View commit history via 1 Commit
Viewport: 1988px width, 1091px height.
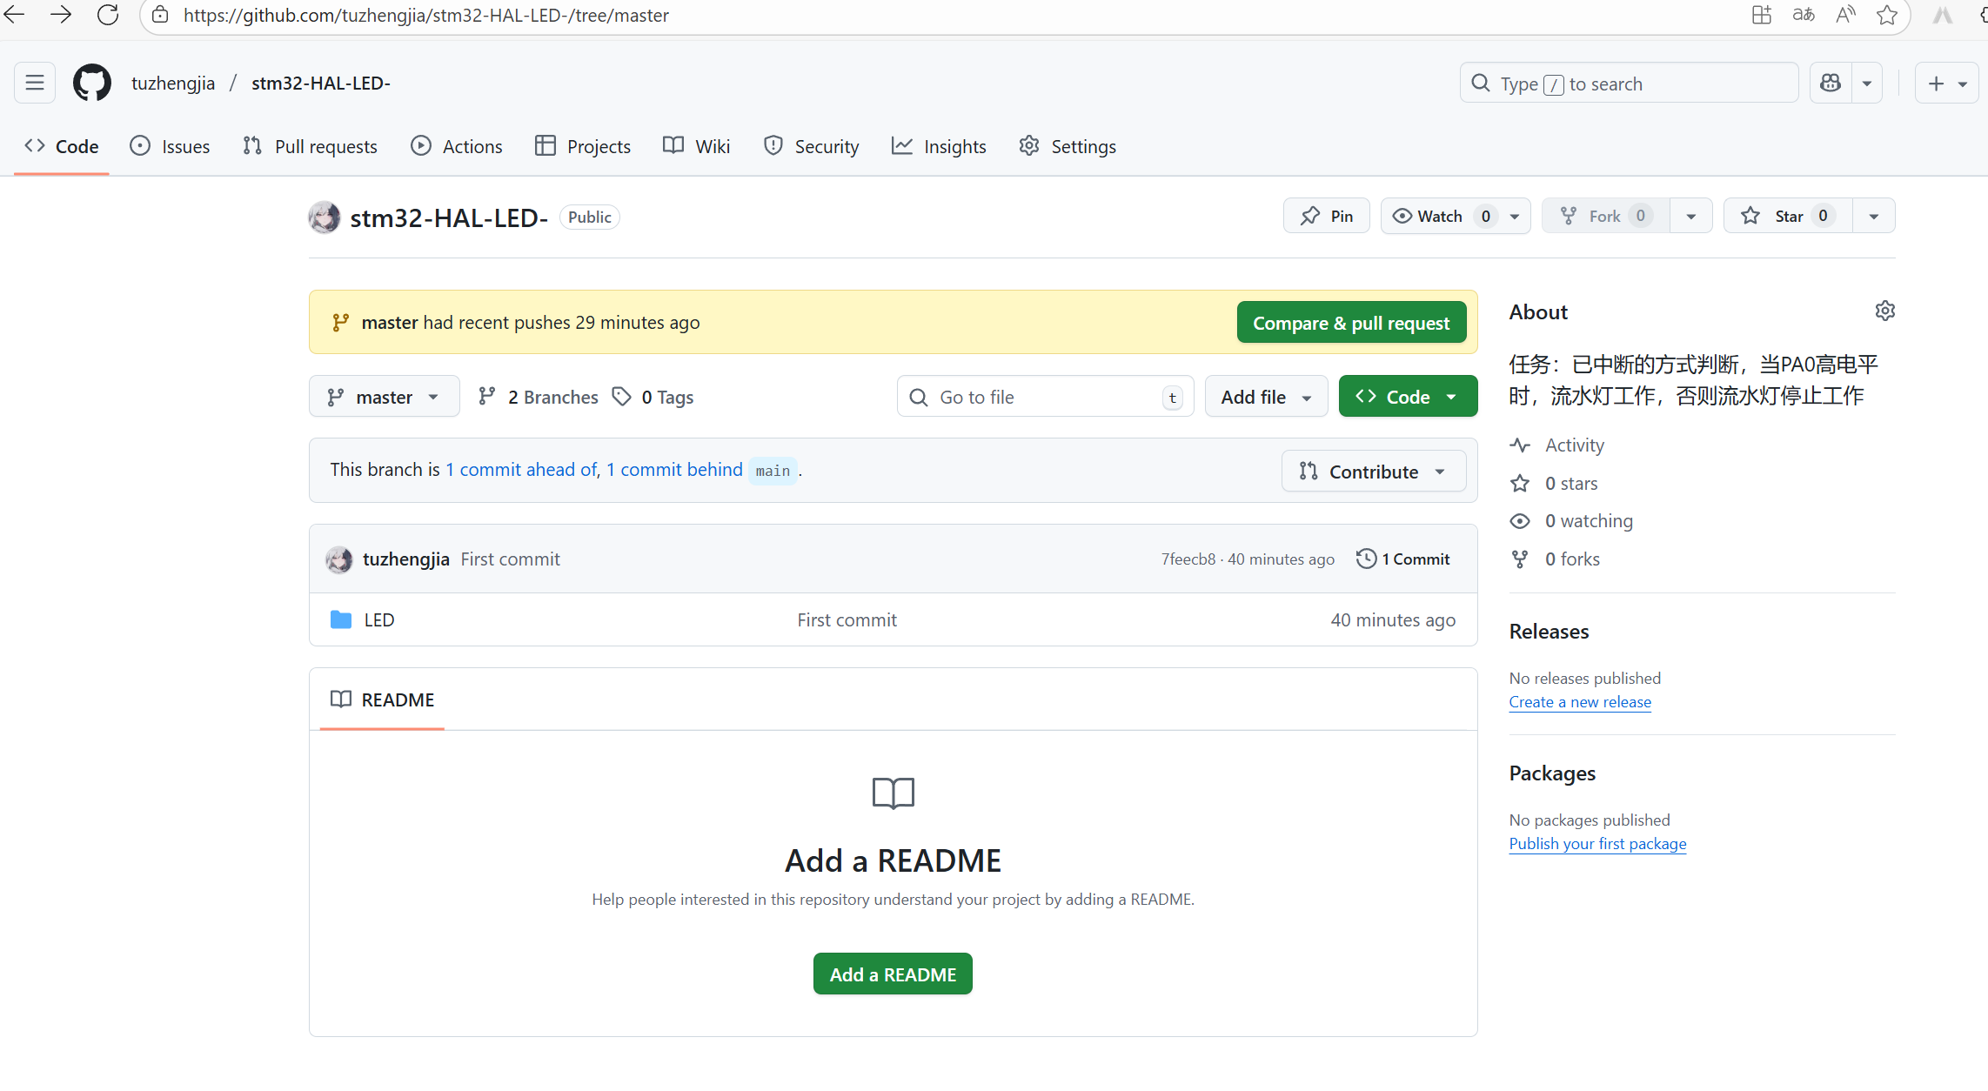coord(1402,559)
